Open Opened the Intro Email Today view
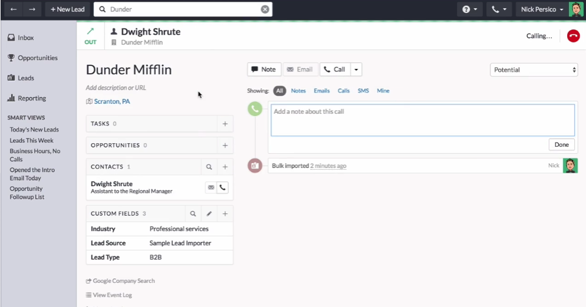The width and height of the screenshot is (586, 307). click(x=32, y=174)
